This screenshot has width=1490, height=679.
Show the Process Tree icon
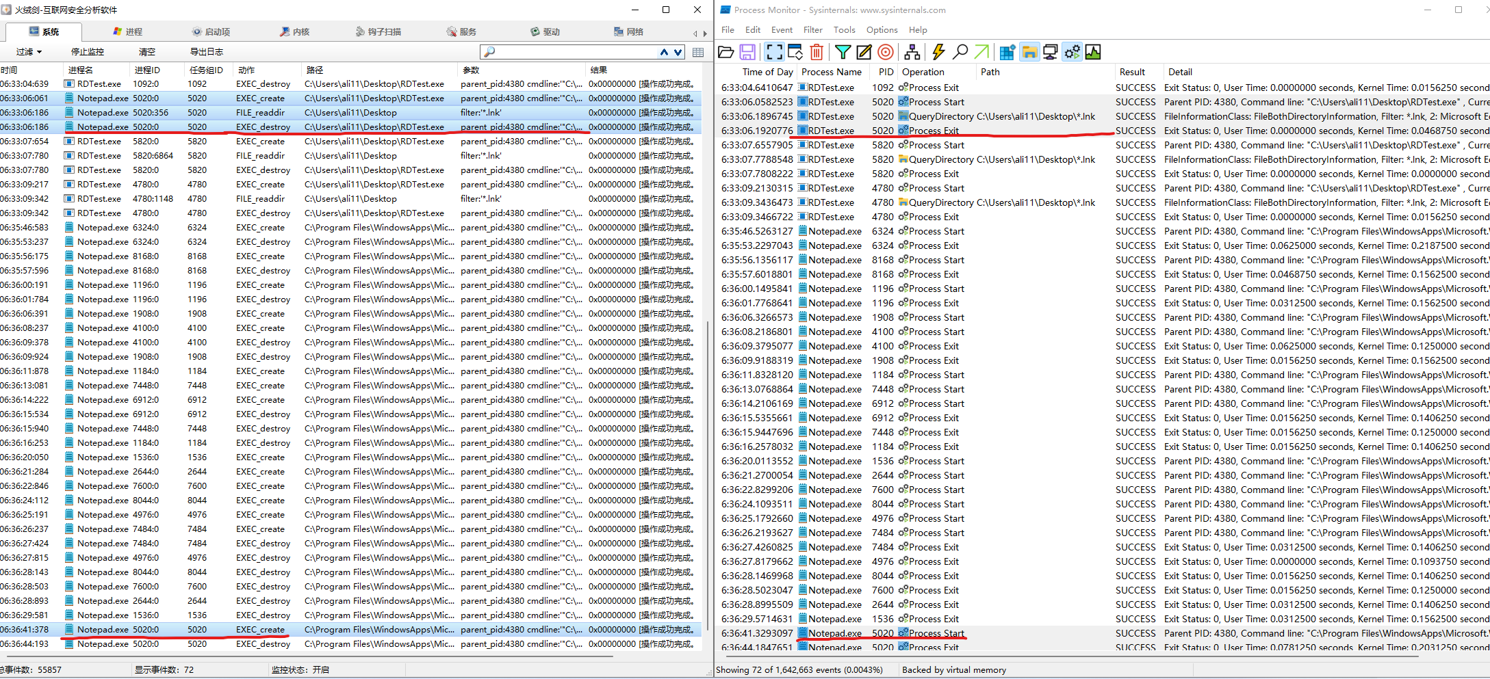click(912, 52)
